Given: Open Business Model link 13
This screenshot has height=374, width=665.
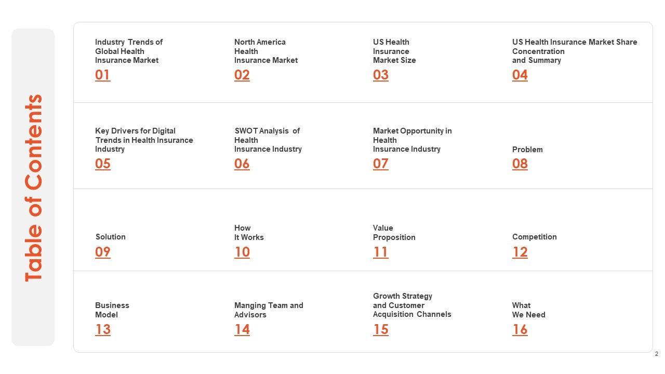Looking at the screenshot, I should click(x=102, y=329).
